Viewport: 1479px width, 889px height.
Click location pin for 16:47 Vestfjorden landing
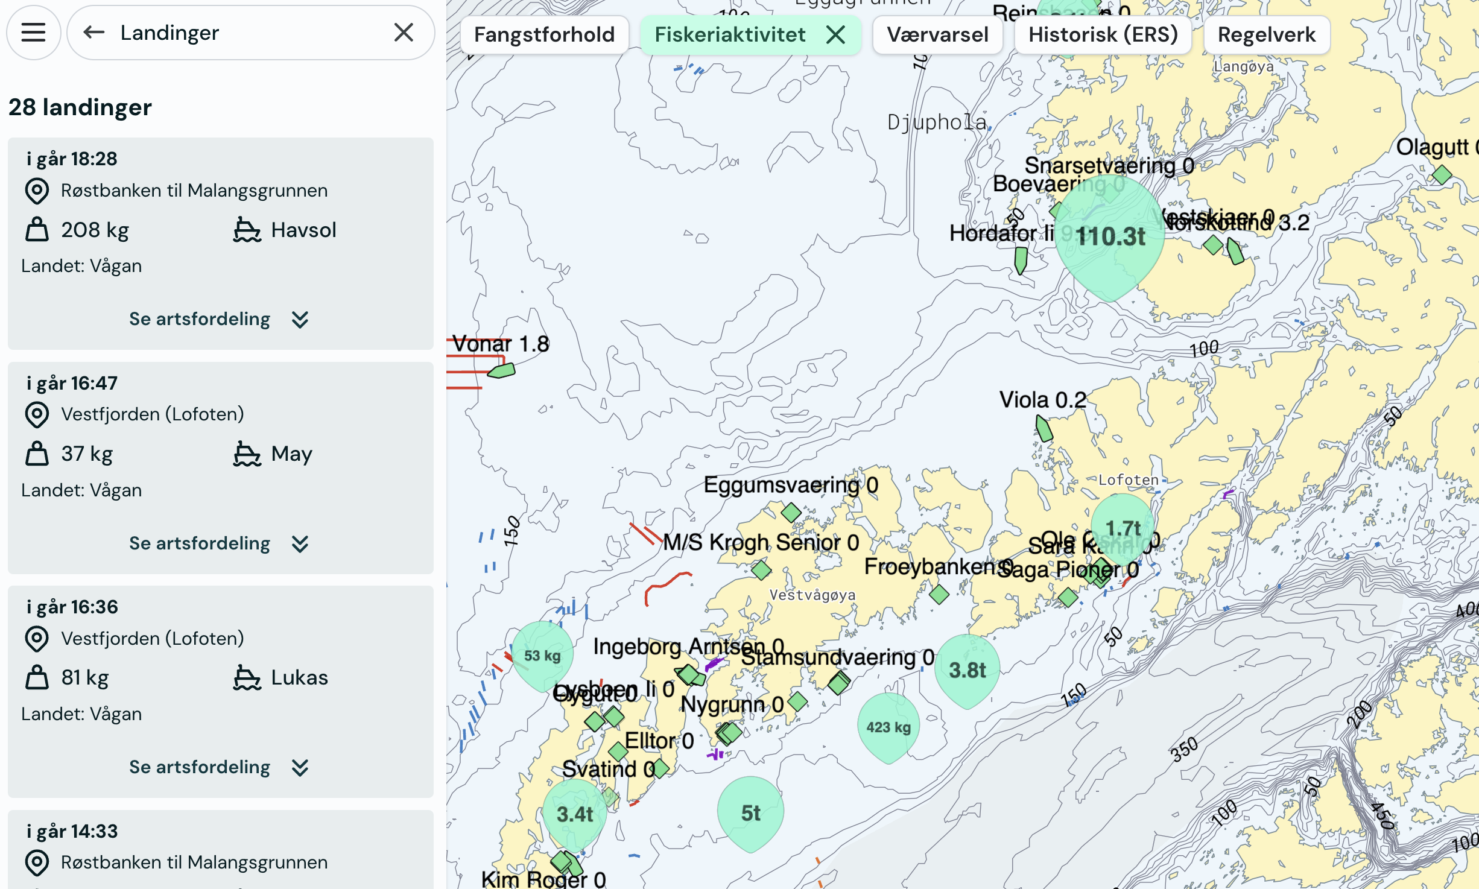pos(37,415)
